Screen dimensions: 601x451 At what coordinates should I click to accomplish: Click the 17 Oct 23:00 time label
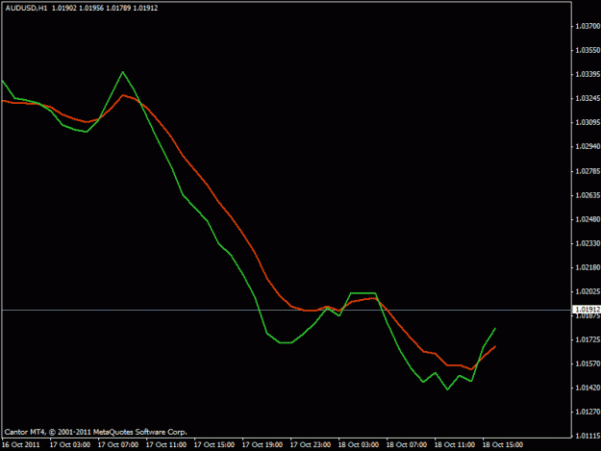(x=311, y=445)
